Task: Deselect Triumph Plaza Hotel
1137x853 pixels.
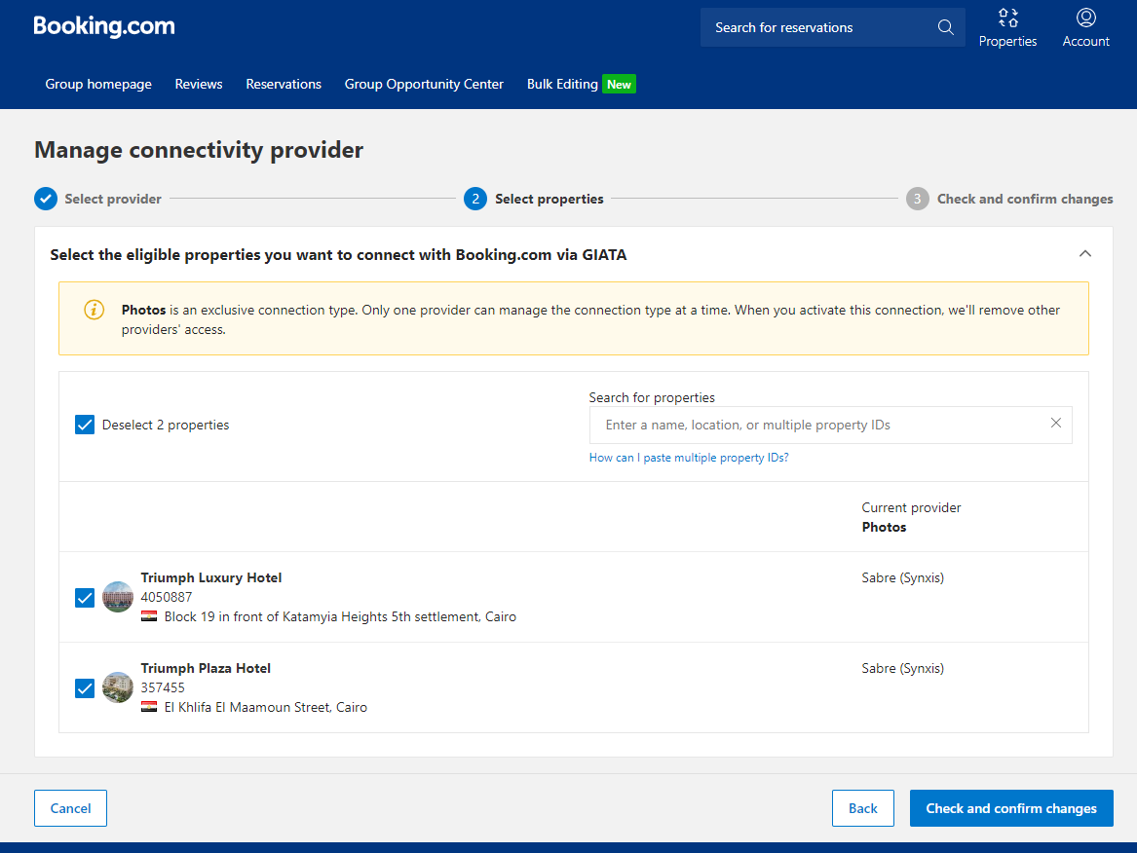Action: pos(85,688)
